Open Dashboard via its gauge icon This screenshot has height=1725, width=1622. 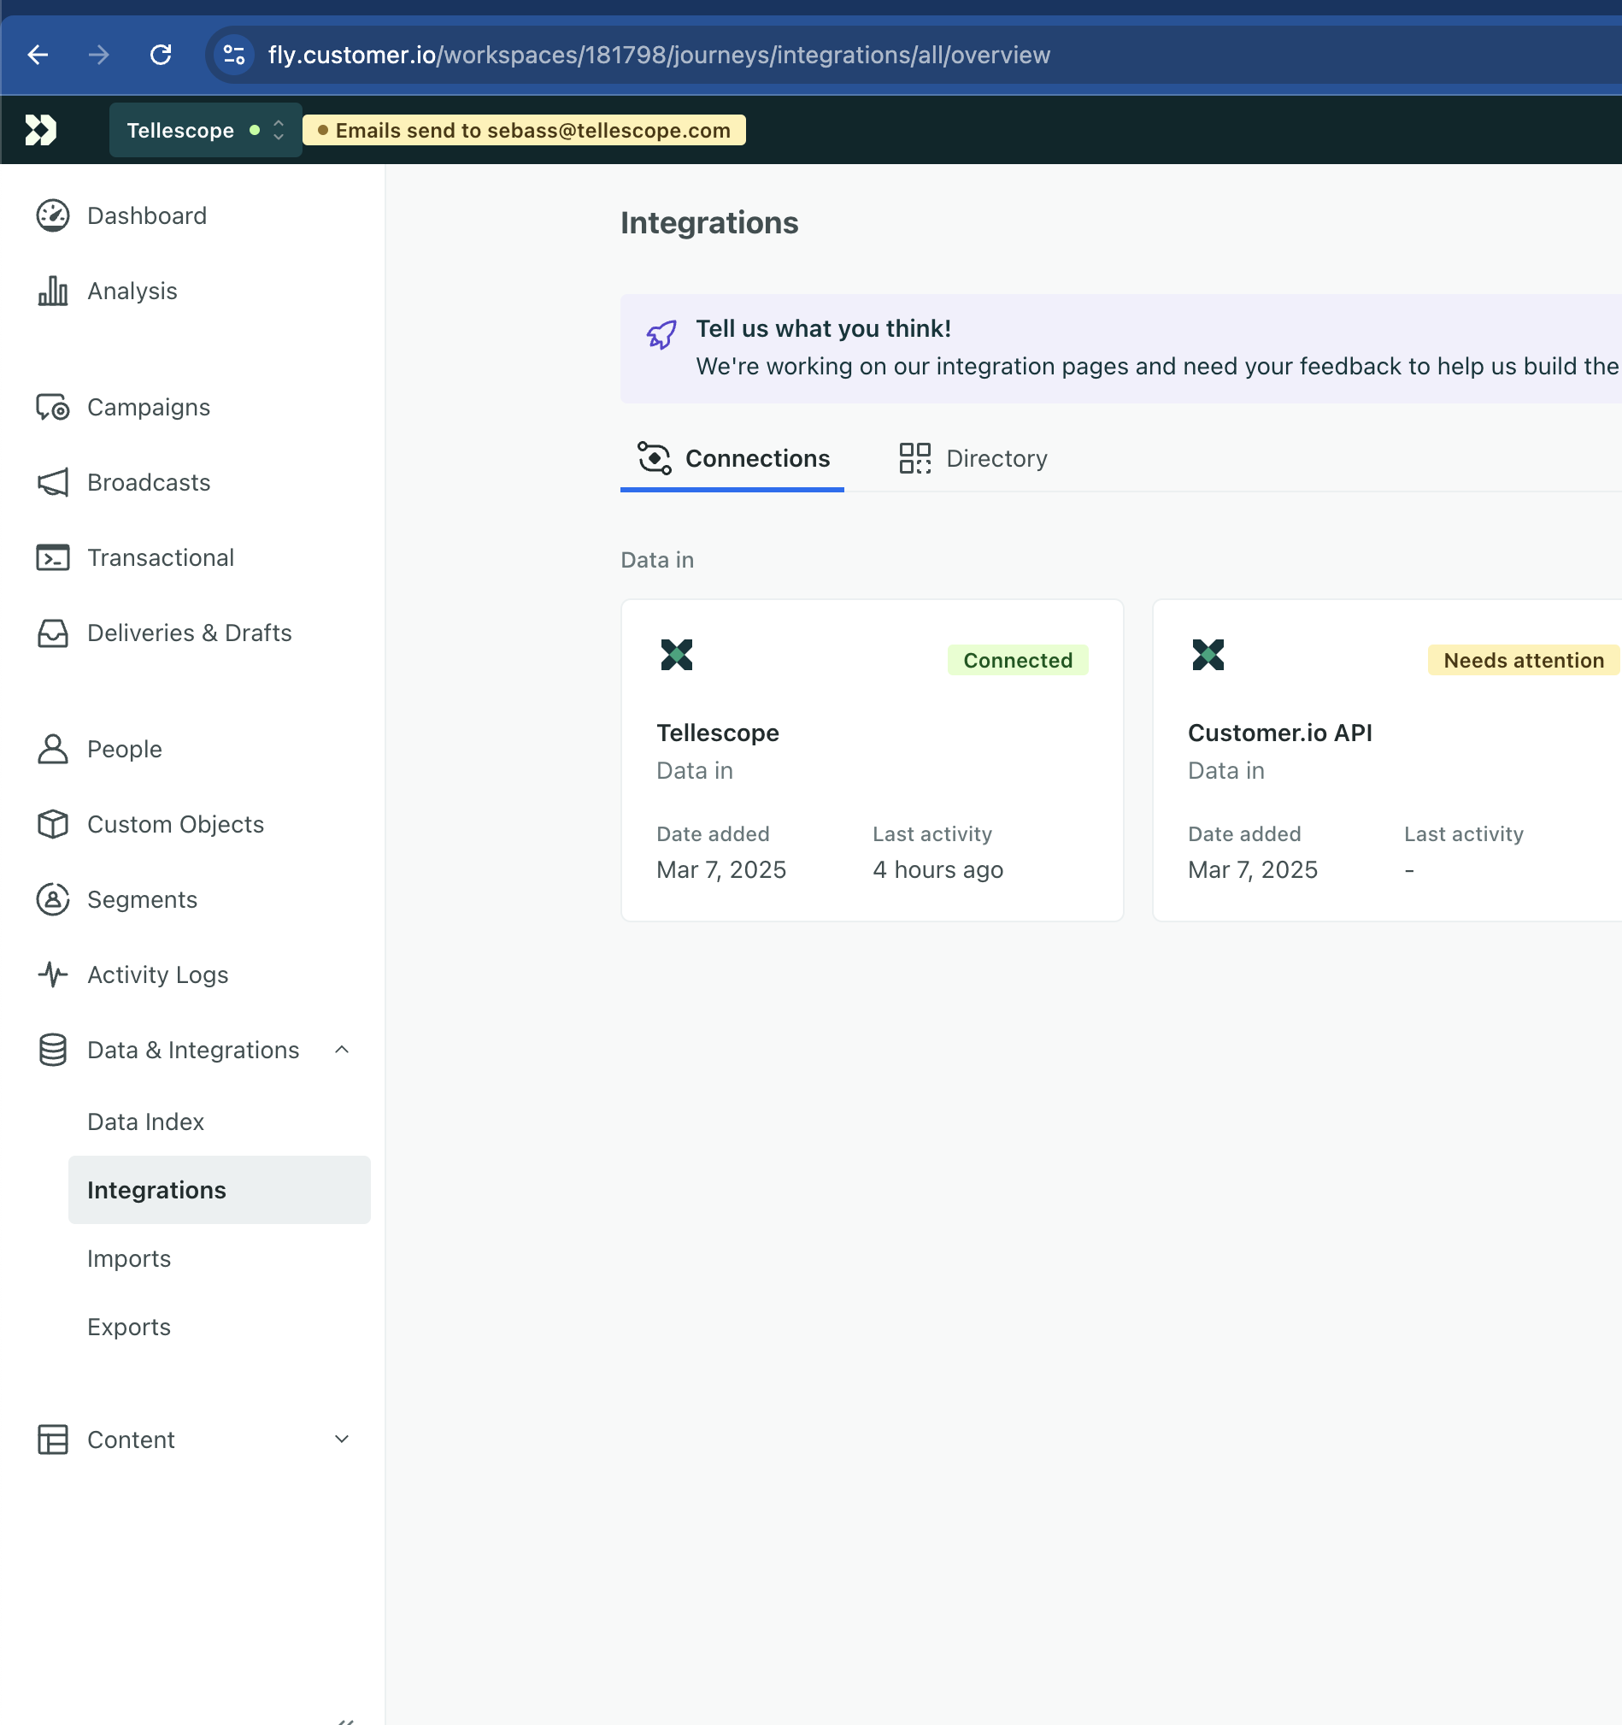tap(53, 216)
